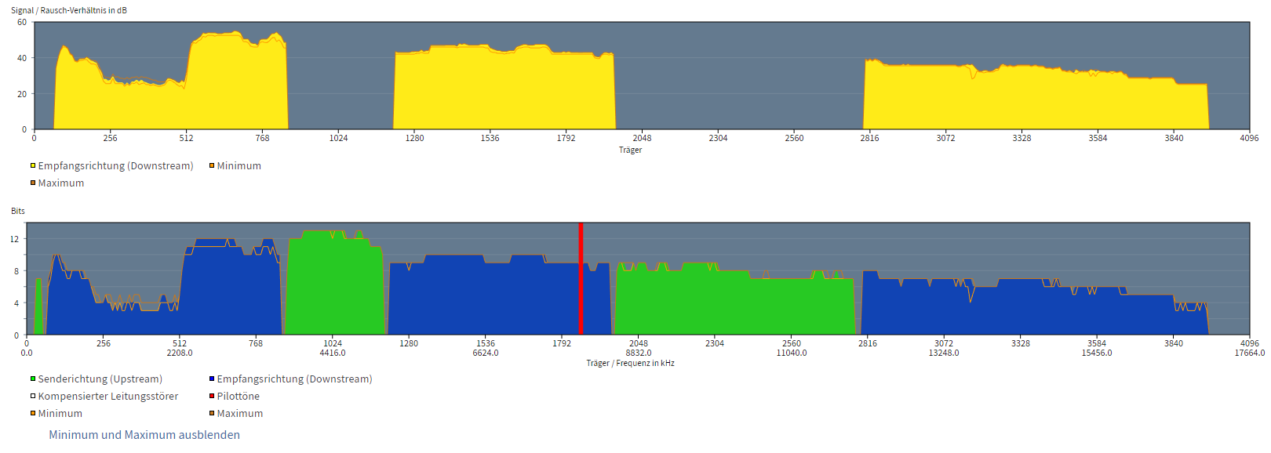The width and height of the screenshot is (1271, 453).
Task: Click the '11040.0' frequency value
Action: pyautogui.click(x=792, y=353)
